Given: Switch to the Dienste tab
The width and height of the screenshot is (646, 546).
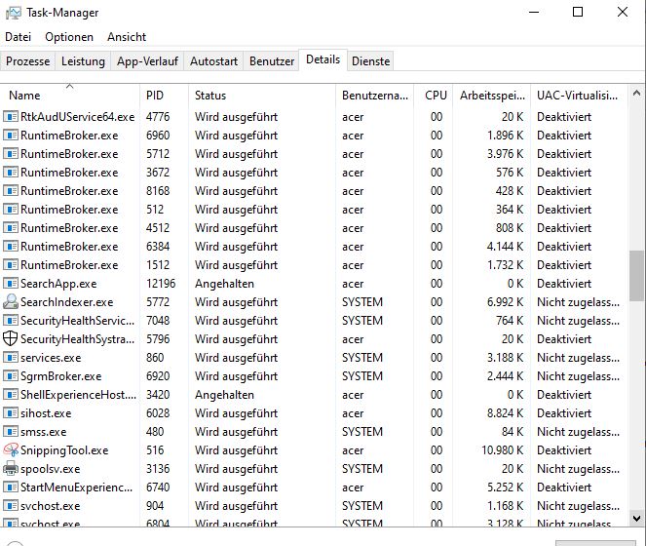Looking at the screenshot, I should 370,61.
